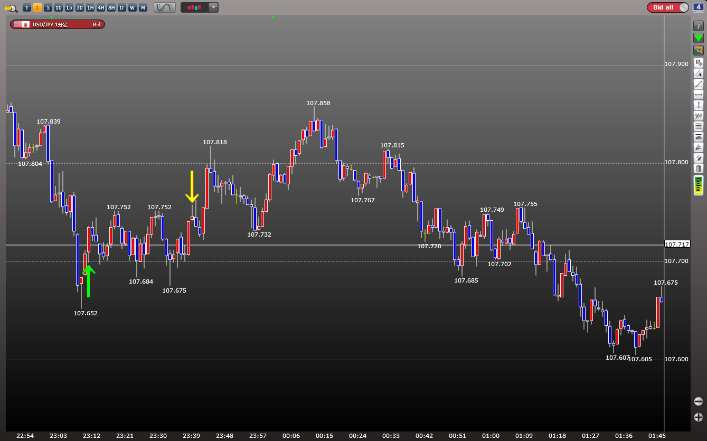
Task: Select the arrow pointer drawing tool
Action: pyautogui.click(x=699, y=63)
